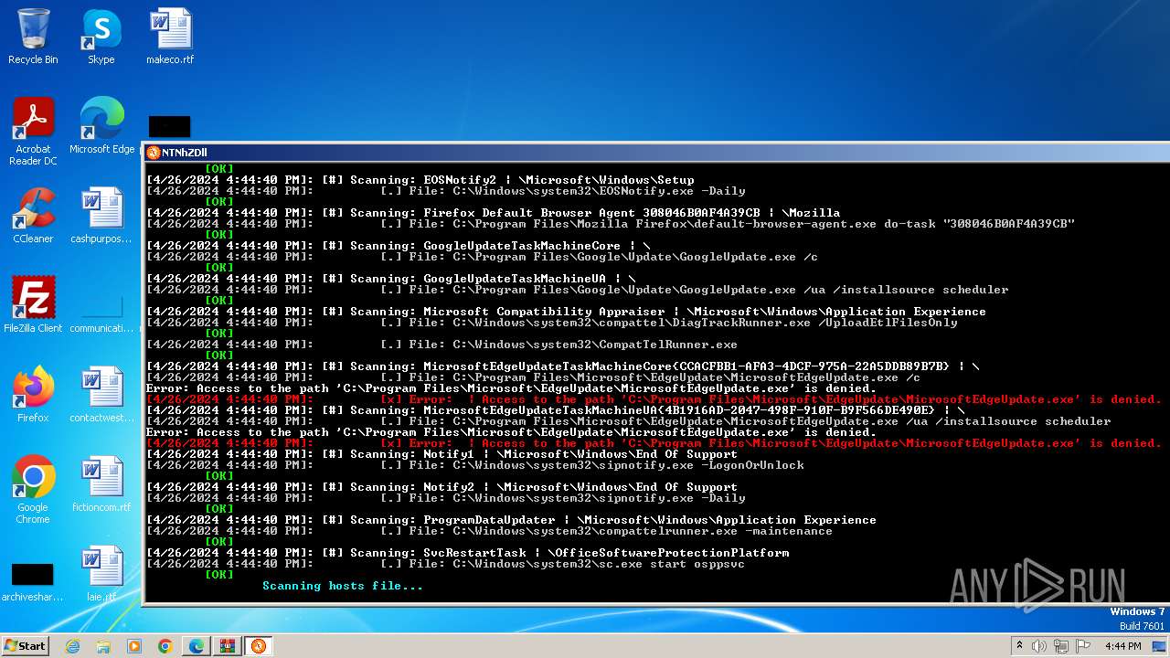Open the contactwest... document icon
This screenshot has width=1170, height=658.
tap(101, 394)
